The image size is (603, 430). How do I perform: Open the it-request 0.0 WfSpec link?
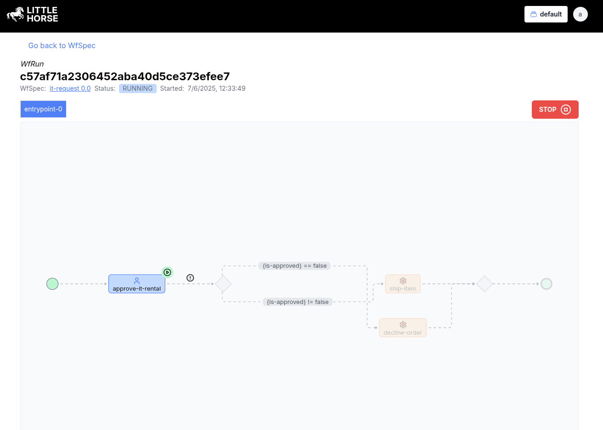[70, 88]
